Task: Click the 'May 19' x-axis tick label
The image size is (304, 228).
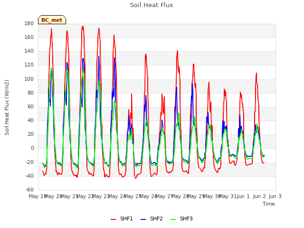Action: (37, 196)
